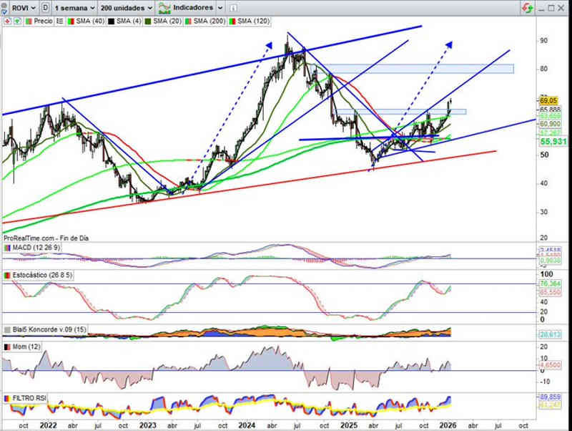
Task: Click the FILTRO RSI indicator icon
Action: pos(7,397)
